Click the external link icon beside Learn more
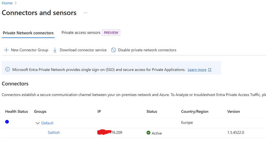The width and height of the screenshot is (266, 150). 210,70
